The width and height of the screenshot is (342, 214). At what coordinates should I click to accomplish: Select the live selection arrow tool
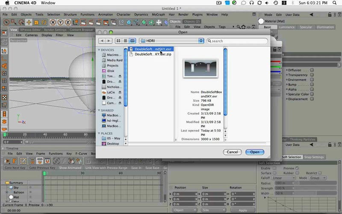coord(6,22)
